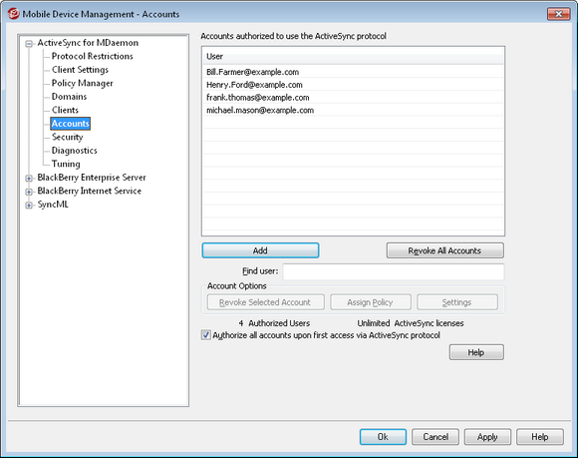Viewport: 578px width, 458px height.
Task: Expand the SyncML tree node
Action: tap(29, 206)
